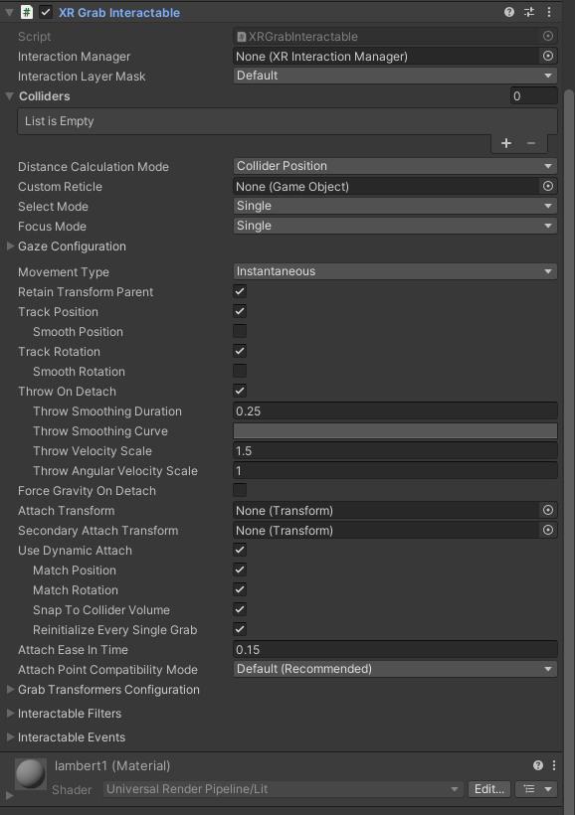Viewport: 575px width, 815px height.
Task: Open Interaction Layer Mask dropdown
Action: pos(395,76)
